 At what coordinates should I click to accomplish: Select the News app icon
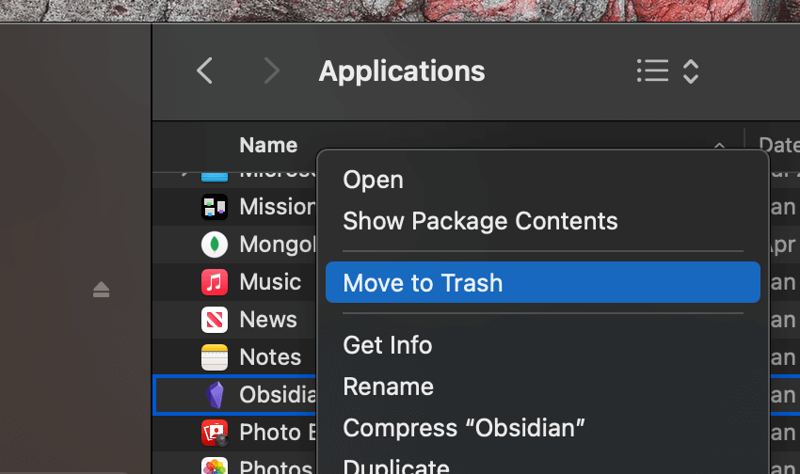215,320
